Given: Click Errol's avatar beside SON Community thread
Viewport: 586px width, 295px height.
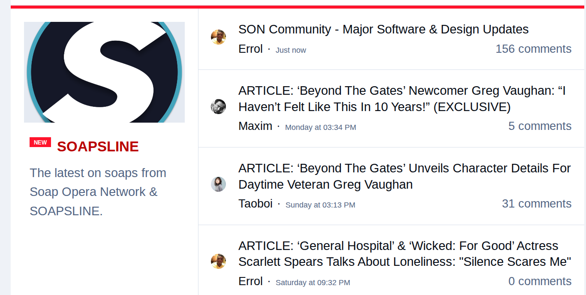Looking at the screenshot, I should point(218,37).
